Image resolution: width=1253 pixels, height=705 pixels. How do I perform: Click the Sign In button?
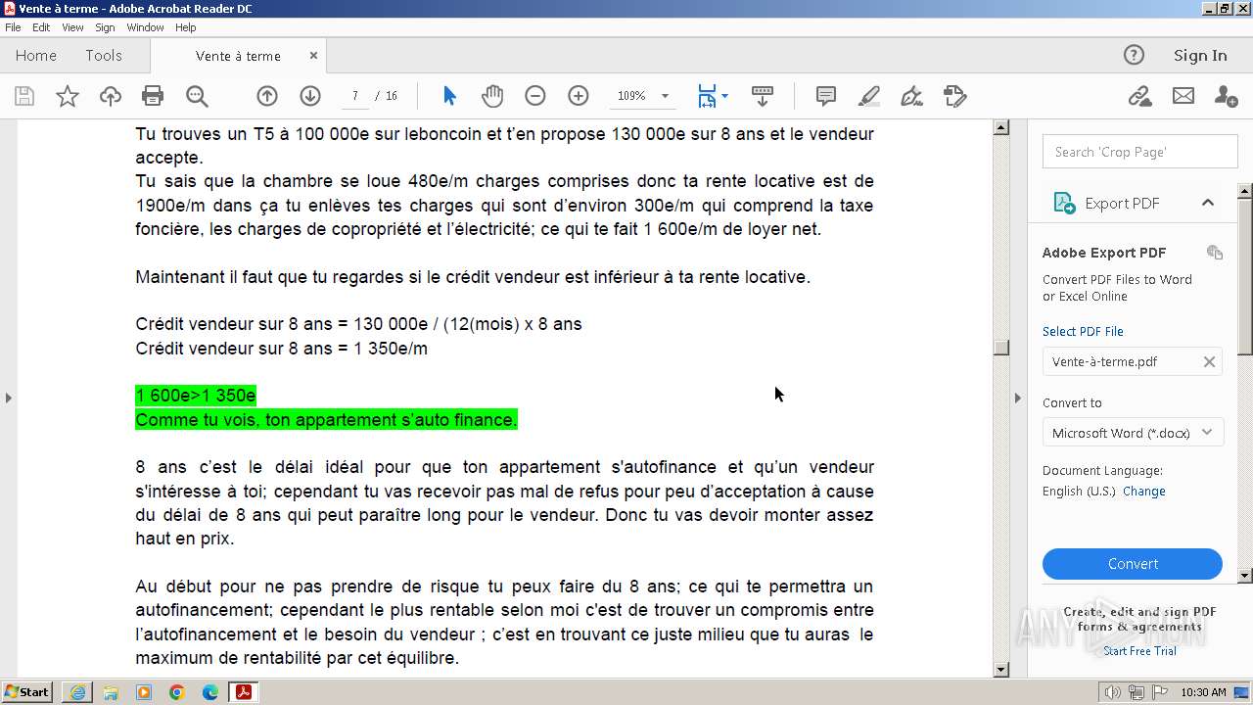[1200, 56]
